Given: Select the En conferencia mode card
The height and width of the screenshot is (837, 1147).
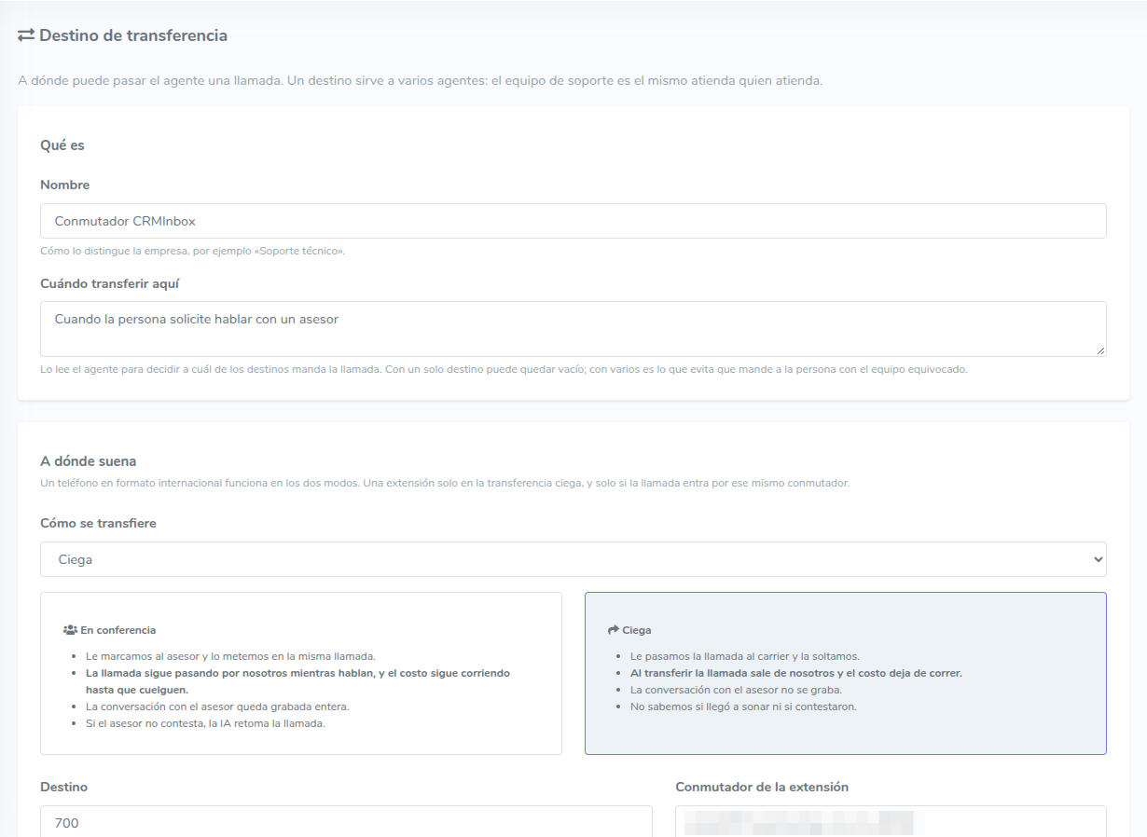Looking at the screenshot, I should point(301,673).
